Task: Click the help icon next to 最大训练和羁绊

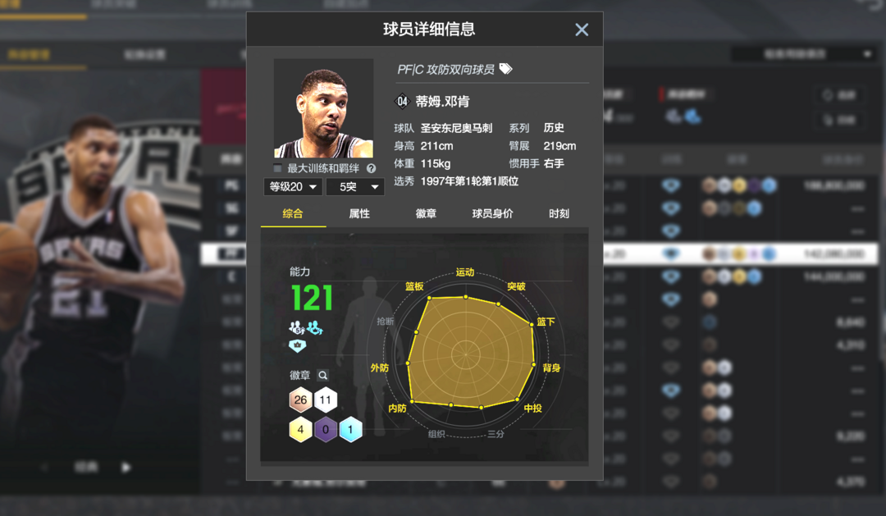Action: 372,168
